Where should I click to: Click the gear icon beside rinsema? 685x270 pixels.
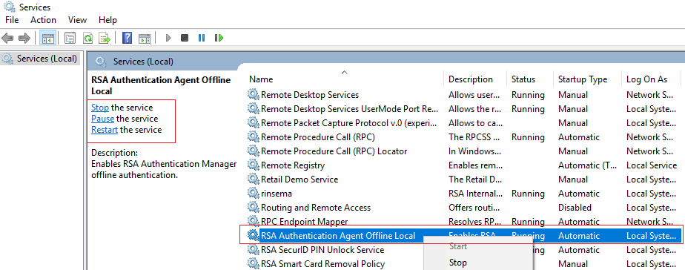[253, 193]
